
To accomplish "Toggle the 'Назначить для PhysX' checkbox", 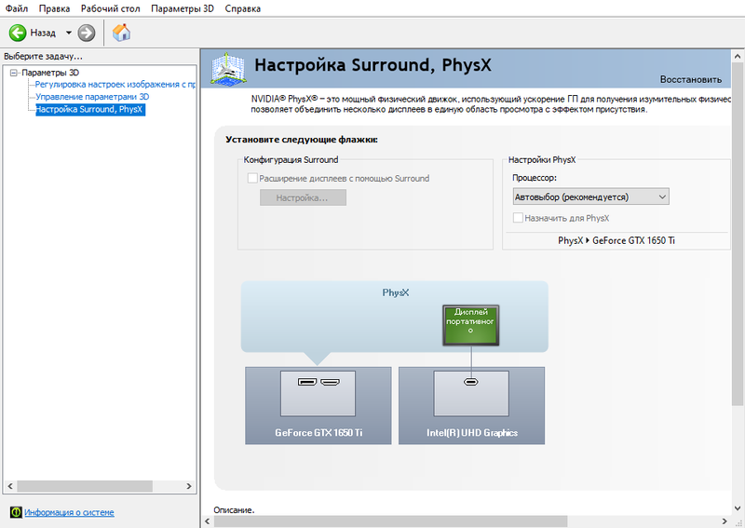I will pyautogui.click(x=519, y=218).
